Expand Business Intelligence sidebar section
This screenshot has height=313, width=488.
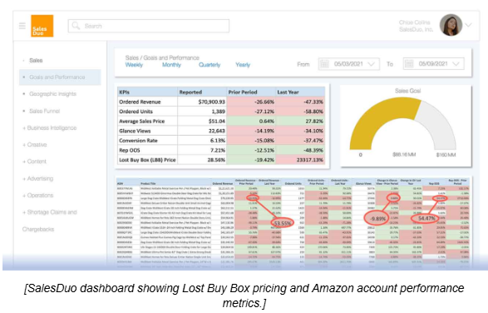pos(50,128)
